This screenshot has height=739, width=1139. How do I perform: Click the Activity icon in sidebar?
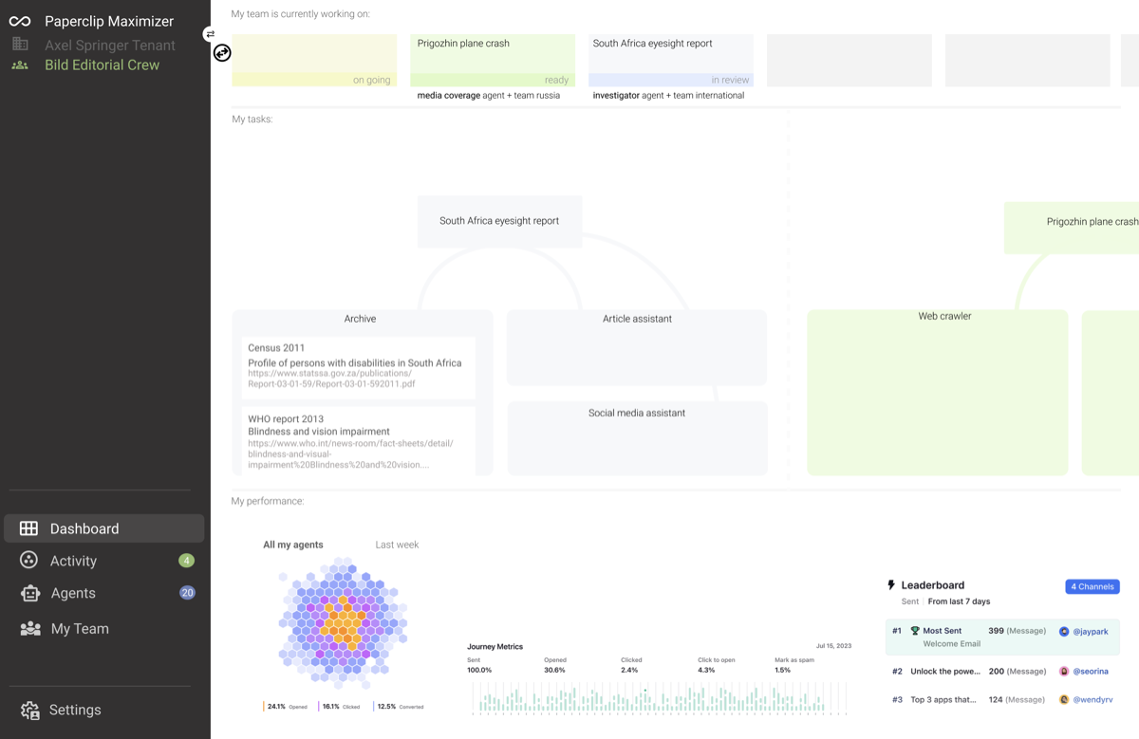[29, 561]
